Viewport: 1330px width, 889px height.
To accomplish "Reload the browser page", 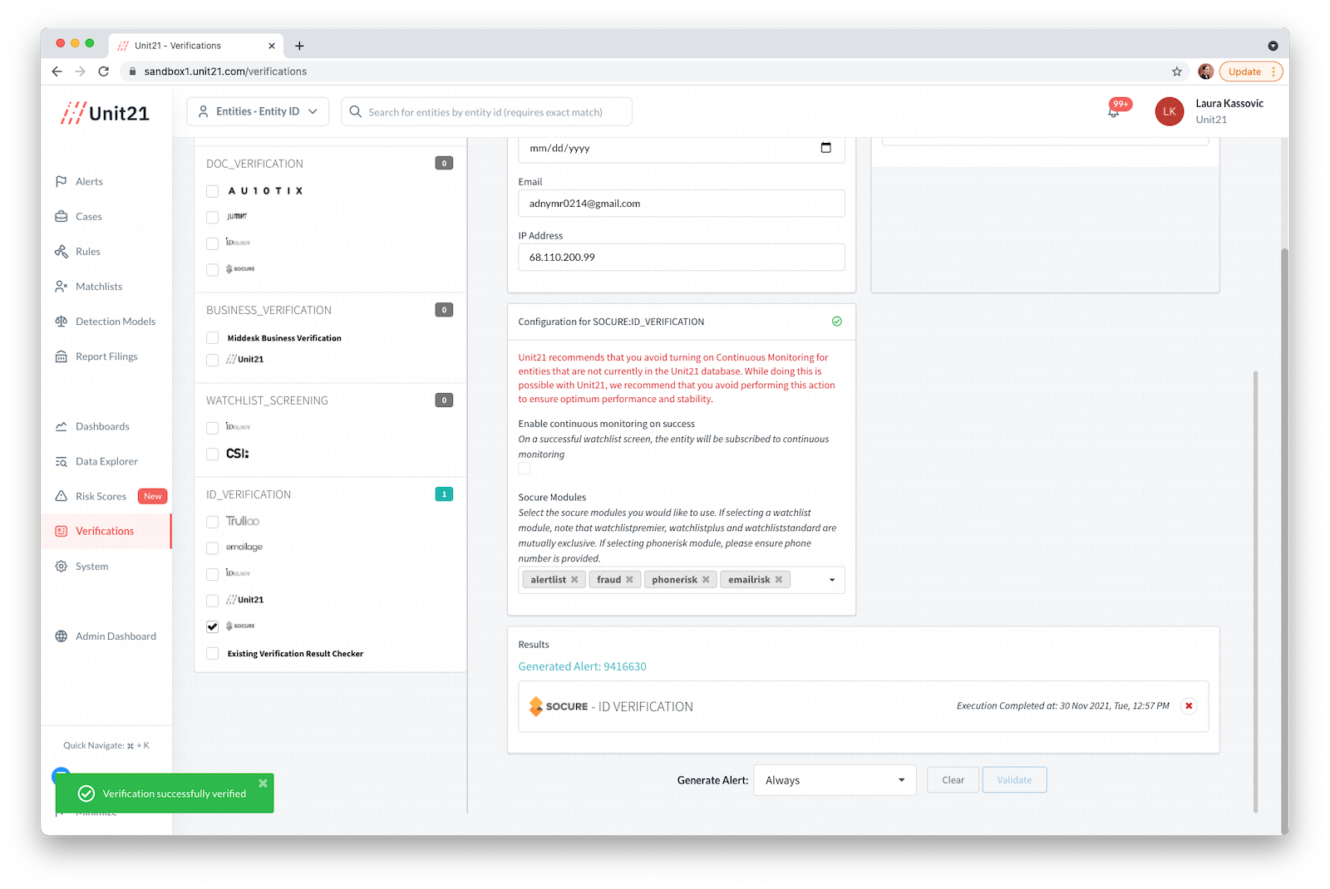I will pyautogui.click(x=103, y=71).
